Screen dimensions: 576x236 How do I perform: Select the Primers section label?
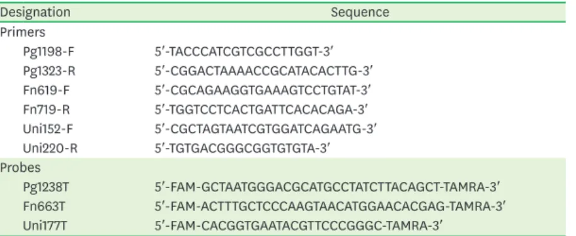pyautogui.click(x=23, y=32)
